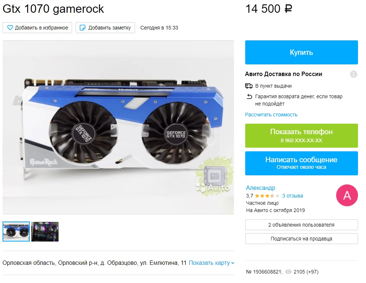Open the Рассчитать стоимость link

271,115
